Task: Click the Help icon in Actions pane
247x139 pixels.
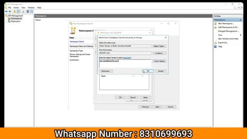Action: click(x=215, y=46)
